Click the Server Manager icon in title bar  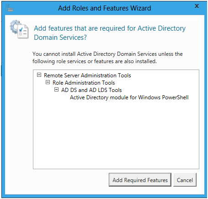click(10, 8)
